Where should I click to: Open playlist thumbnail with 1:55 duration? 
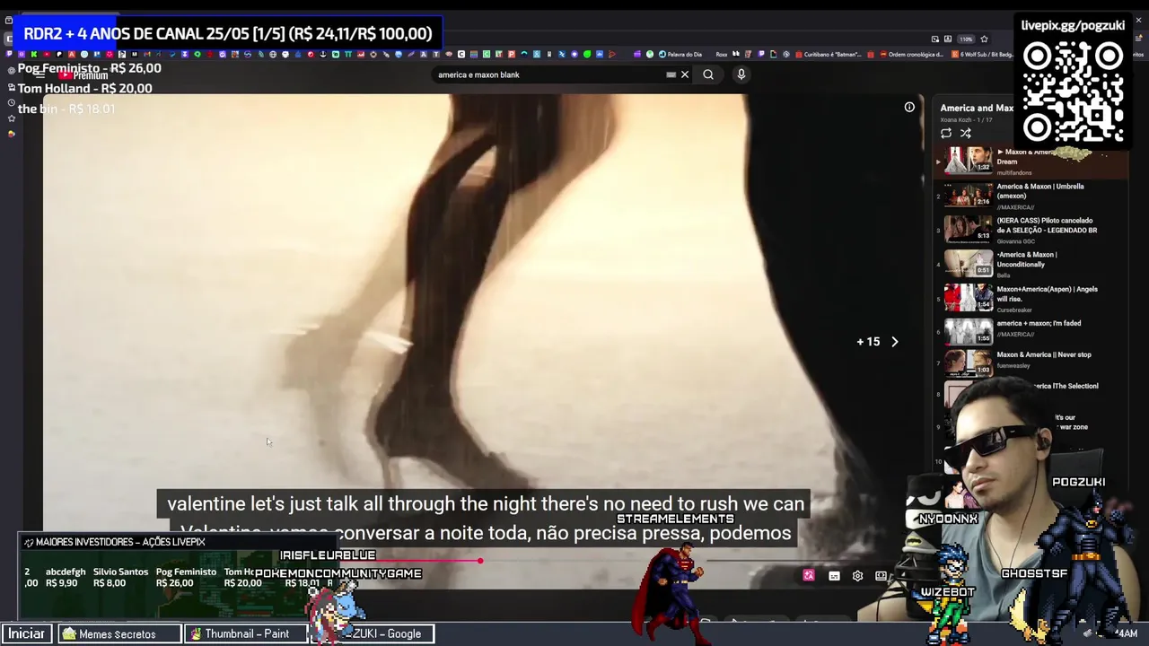click(x=968, y=331)
